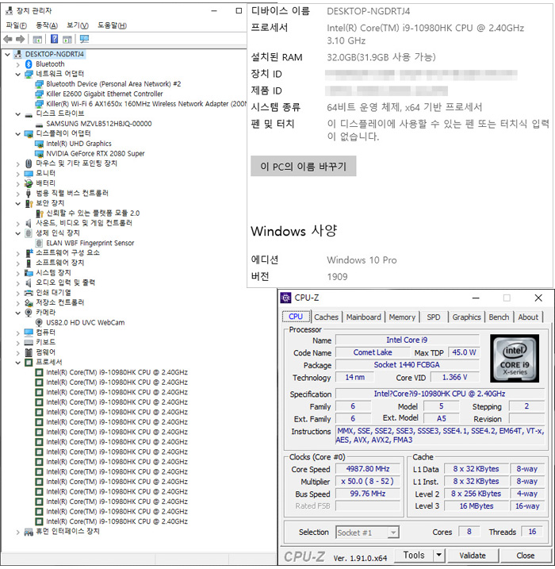Select Killer E2600 Gigabit Ethernet Controller
555x569 pixels.
point(105,94)
